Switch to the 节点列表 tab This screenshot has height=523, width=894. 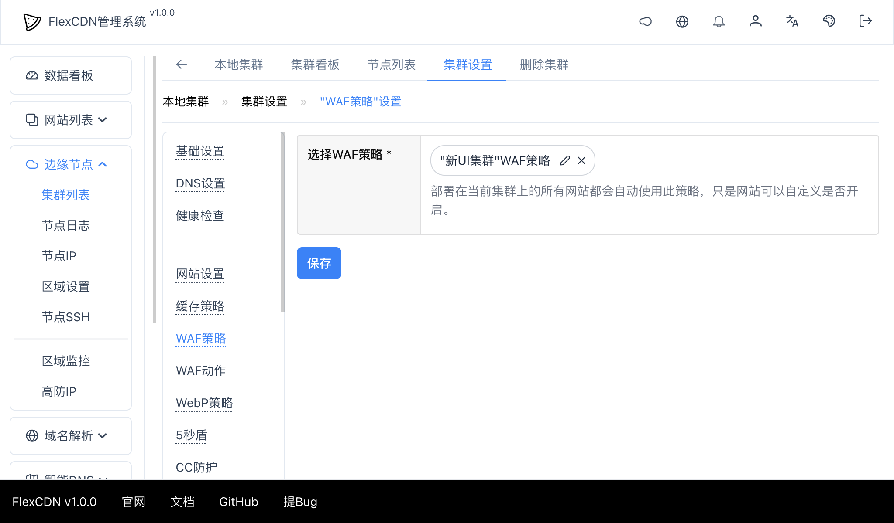pyautogui.click(x=391, y=65)
